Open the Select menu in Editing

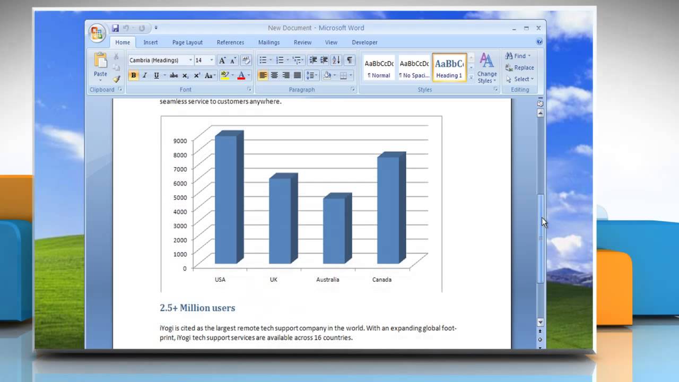pos(519,79)
